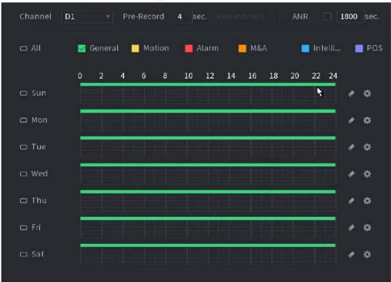
Task: Click the eraser icon for Mon row
Action: (351, 121)
